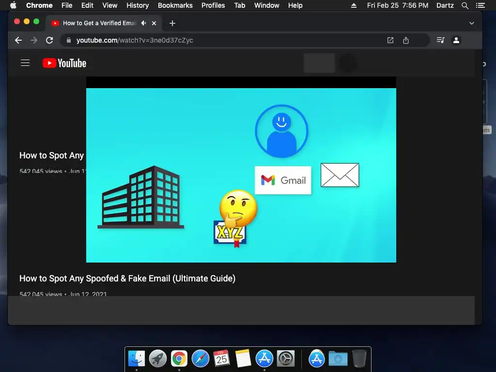Click the open-in-app icon in address bar
The image size is (496, 372).
click(390, 40)
